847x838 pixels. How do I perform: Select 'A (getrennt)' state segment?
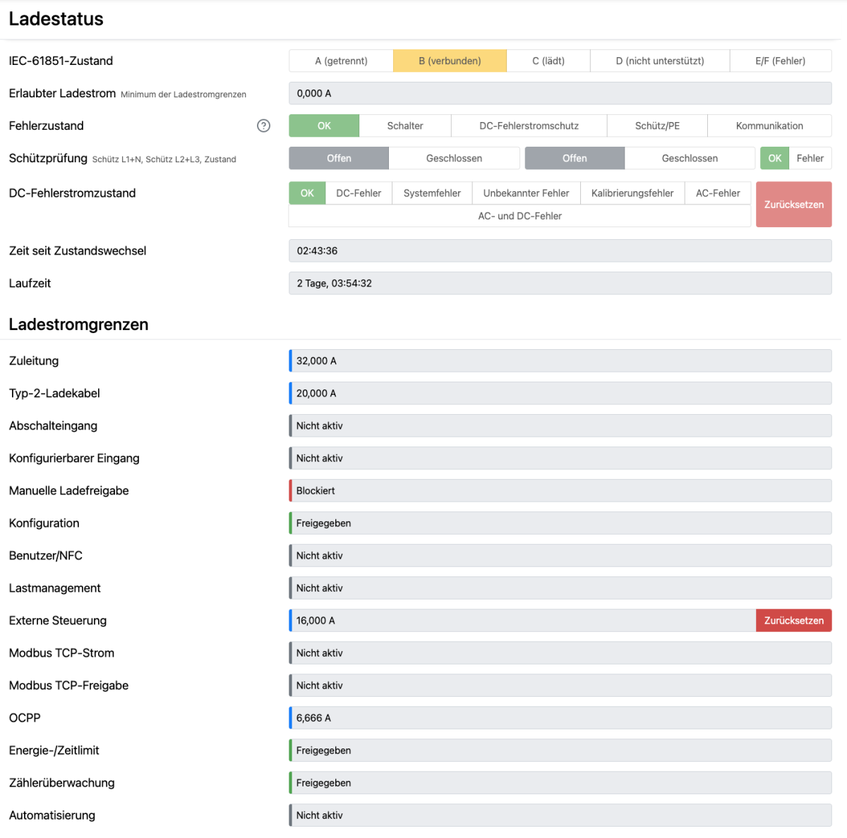341,61
